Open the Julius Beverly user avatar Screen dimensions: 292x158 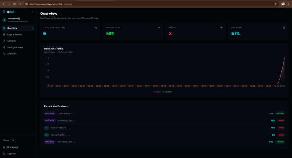click(x=4, y=20)
